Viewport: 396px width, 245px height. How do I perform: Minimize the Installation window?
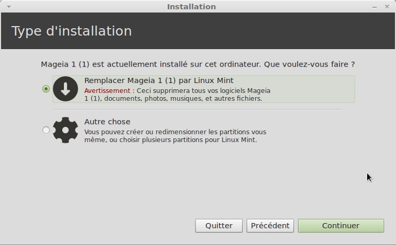[375, 7]
